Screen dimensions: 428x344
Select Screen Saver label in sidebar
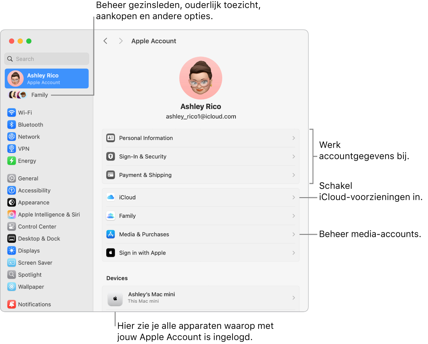[x=35, y=263]
